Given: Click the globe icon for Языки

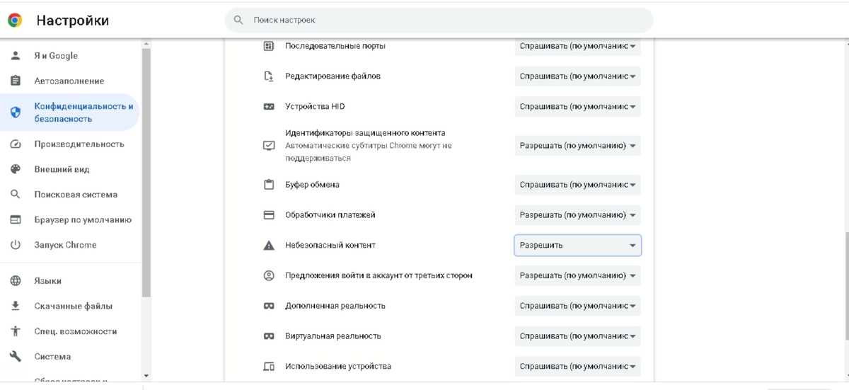Looking at the screenshot, I should click(x=16, y=281).
